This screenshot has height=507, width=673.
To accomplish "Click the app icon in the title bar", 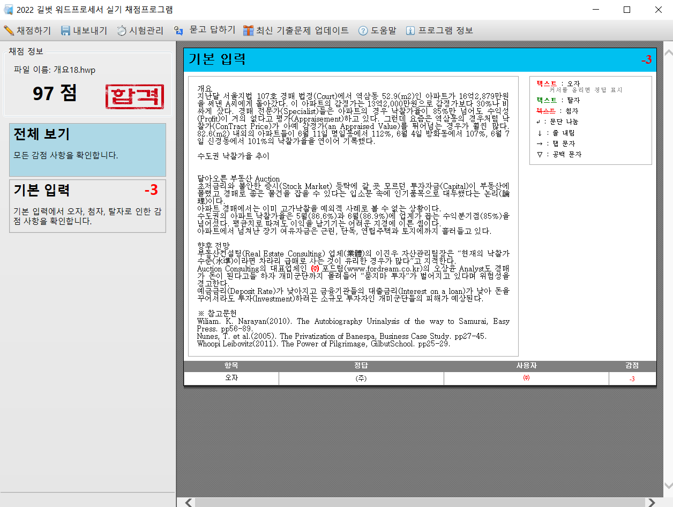I will pos(9,10).
